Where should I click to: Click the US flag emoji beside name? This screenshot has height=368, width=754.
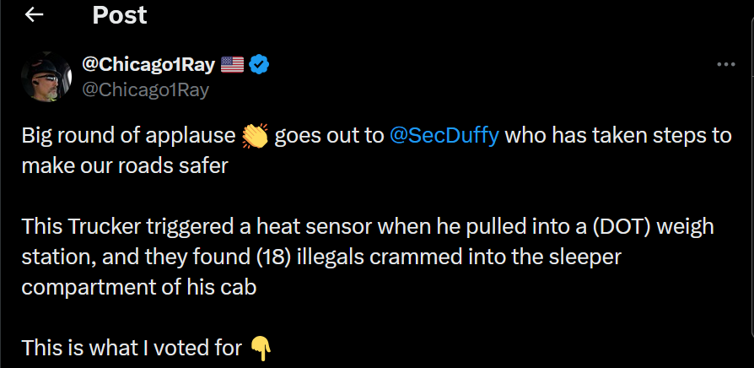(x=232, y=64)
